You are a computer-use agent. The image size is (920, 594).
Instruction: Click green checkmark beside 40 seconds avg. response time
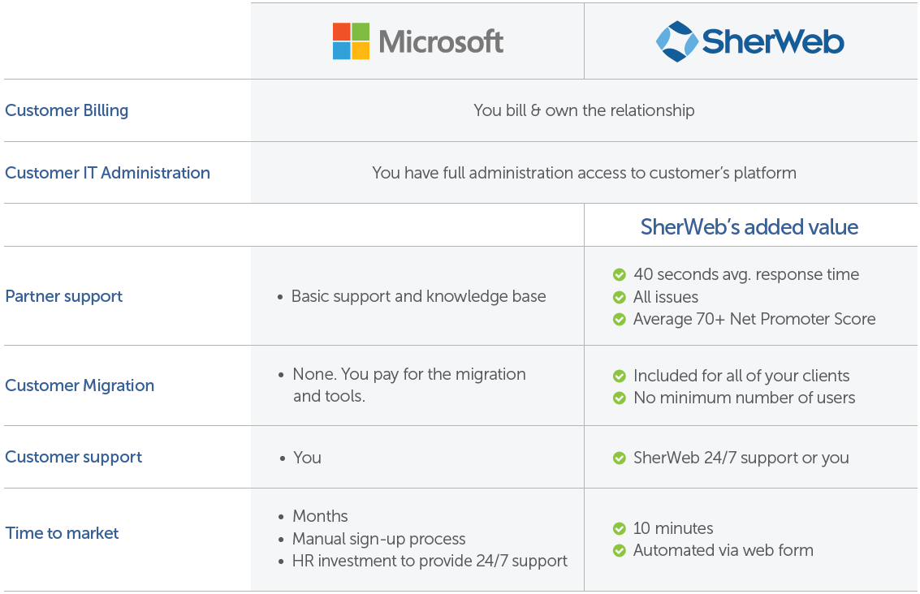coord(619,274)
